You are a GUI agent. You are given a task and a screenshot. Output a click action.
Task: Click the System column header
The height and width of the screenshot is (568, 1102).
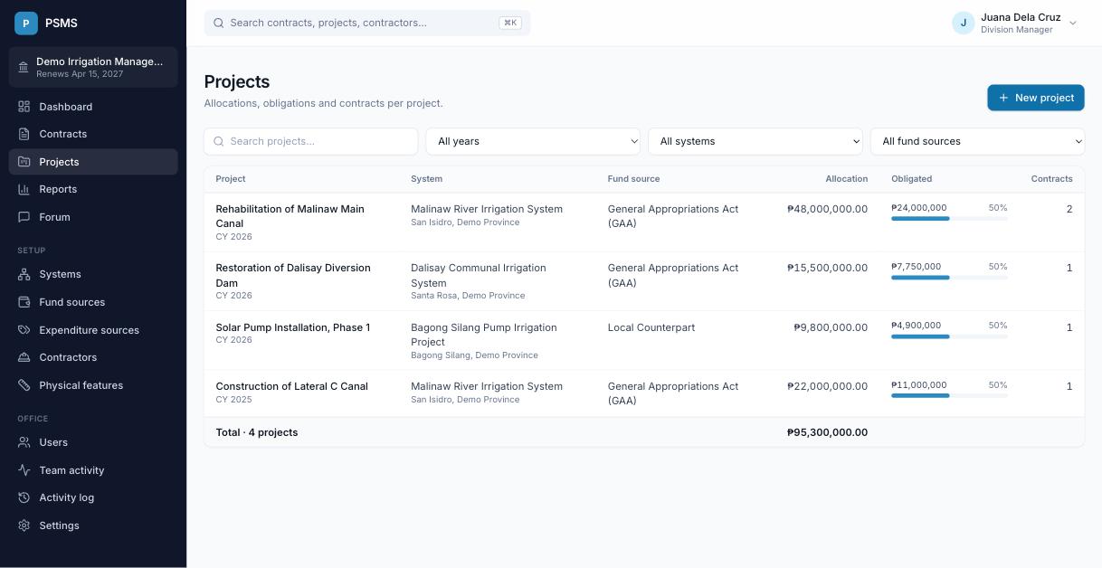(426, 179)
